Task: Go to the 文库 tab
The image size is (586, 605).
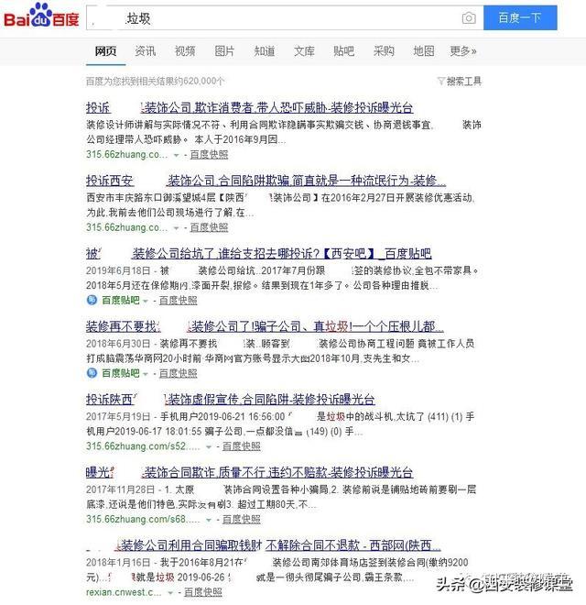Action: pyautogui.click(x=304, y=51)
